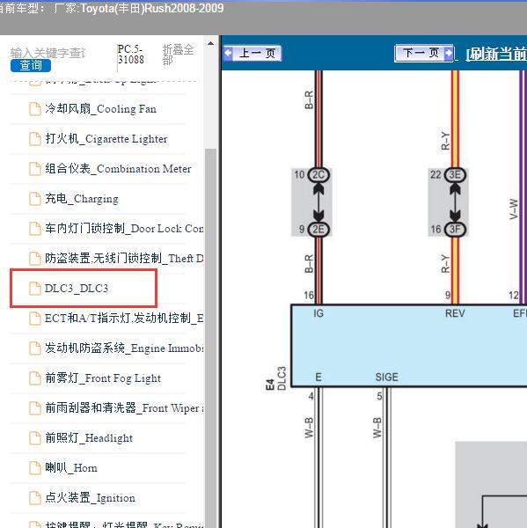
Task: Click document icon beside 防盗装置,无线门锁控制
Action: click(35, 259)
